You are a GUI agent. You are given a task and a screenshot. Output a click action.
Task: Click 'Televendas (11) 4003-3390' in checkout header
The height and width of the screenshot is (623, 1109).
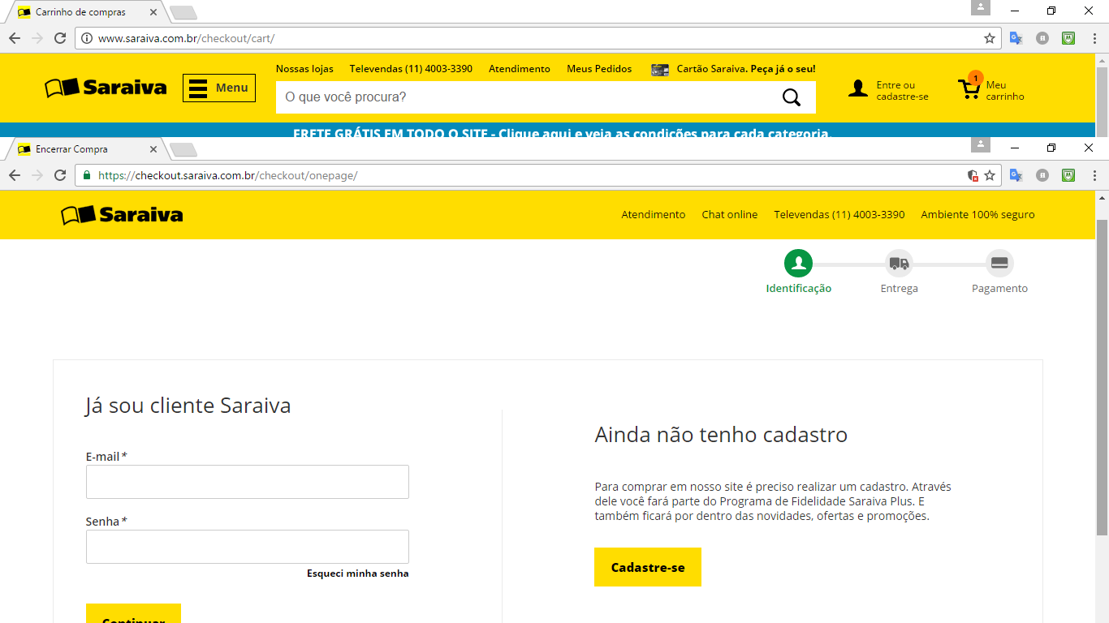click(x=839, y=215)
